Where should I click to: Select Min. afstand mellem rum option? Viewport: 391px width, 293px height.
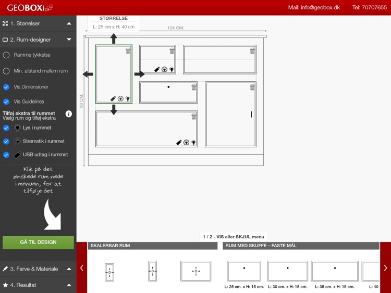(x=6, y=71)
